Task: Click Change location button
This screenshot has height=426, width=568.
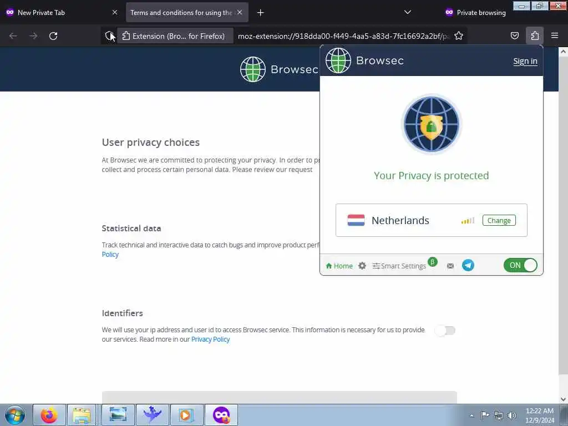Action: (x=499, y=220)
